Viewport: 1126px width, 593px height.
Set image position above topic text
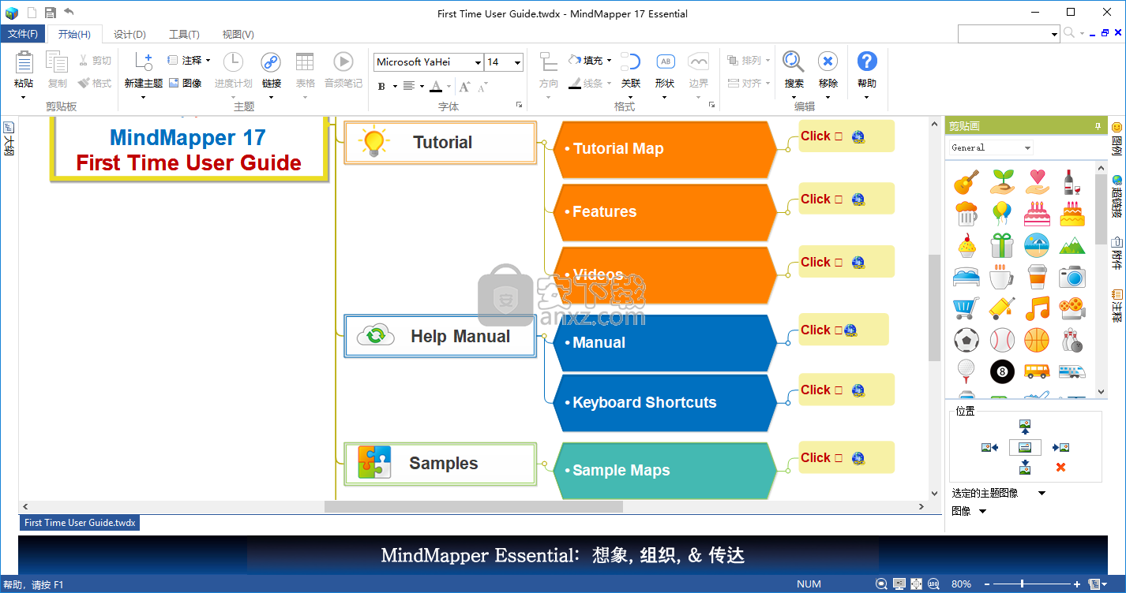1025,427
